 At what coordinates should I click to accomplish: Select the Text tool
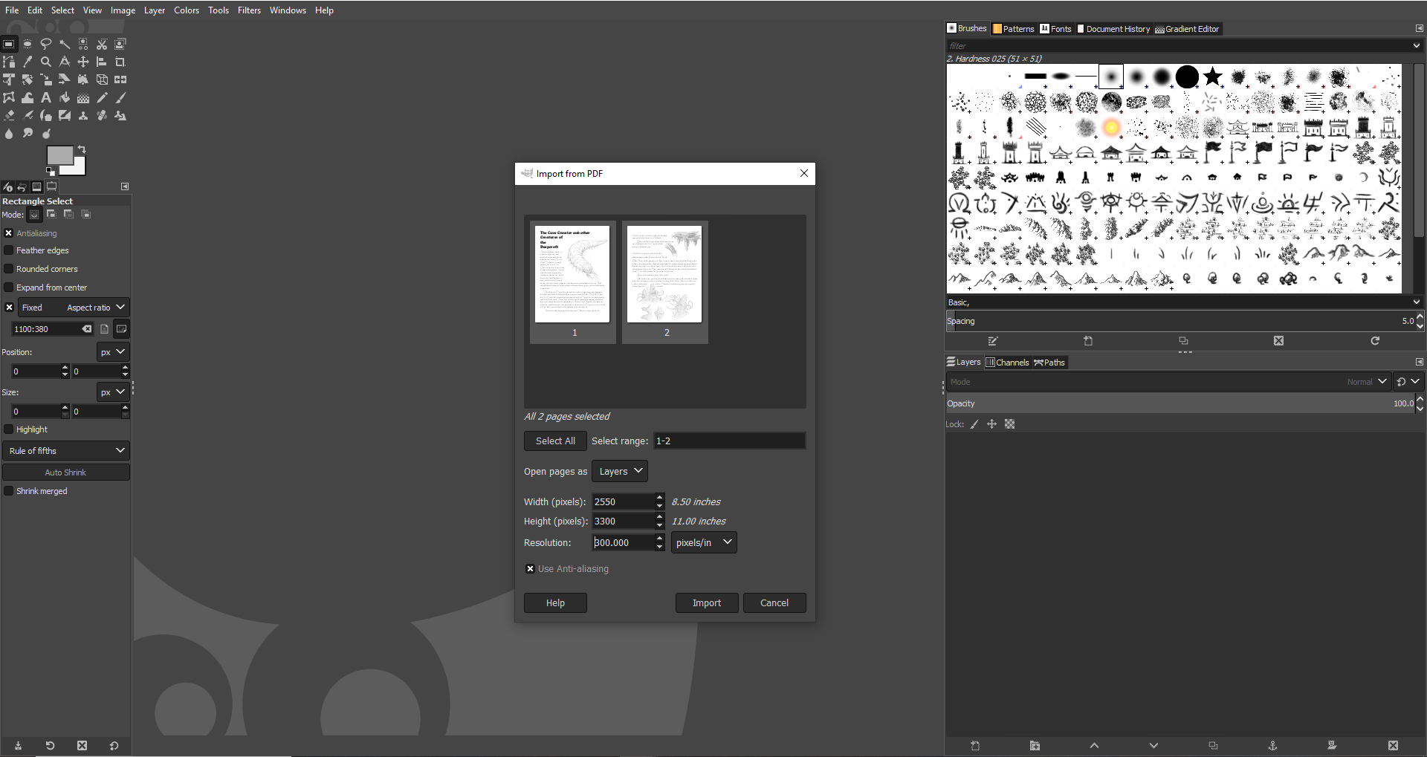(46, 97)
